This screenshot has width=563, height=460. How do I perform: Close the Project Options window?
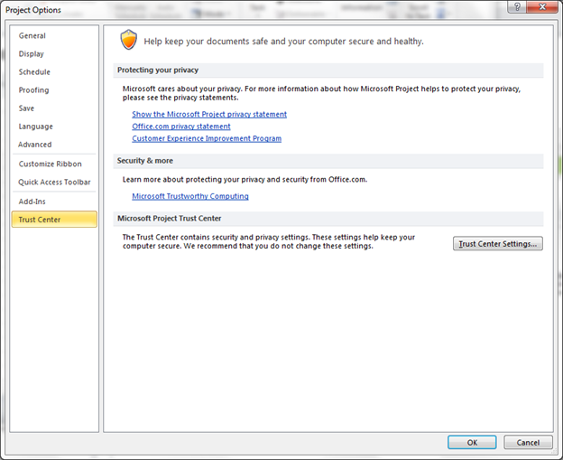pos(542,7)
